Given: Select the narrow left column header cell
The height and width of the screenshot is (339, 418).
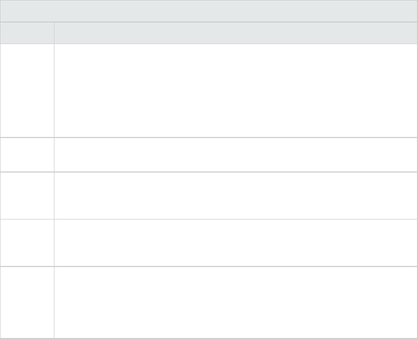Looking at the screenshot, I should 27,32.
